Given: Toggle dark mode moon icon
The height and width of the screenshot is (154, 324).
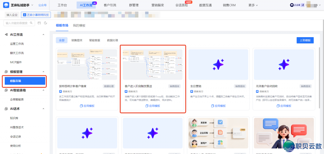Looking at the screenshot, I should (x=46, y=23).
